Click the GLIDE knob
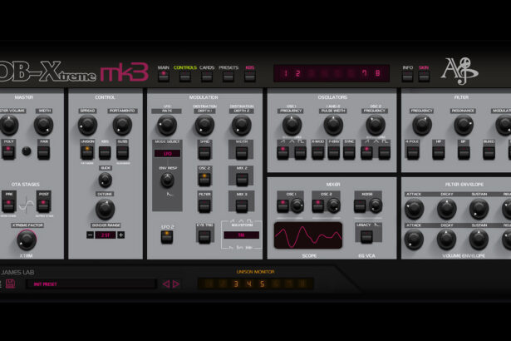Image resolution: width=511 pixels, height=341 pixels. point(105,180)
